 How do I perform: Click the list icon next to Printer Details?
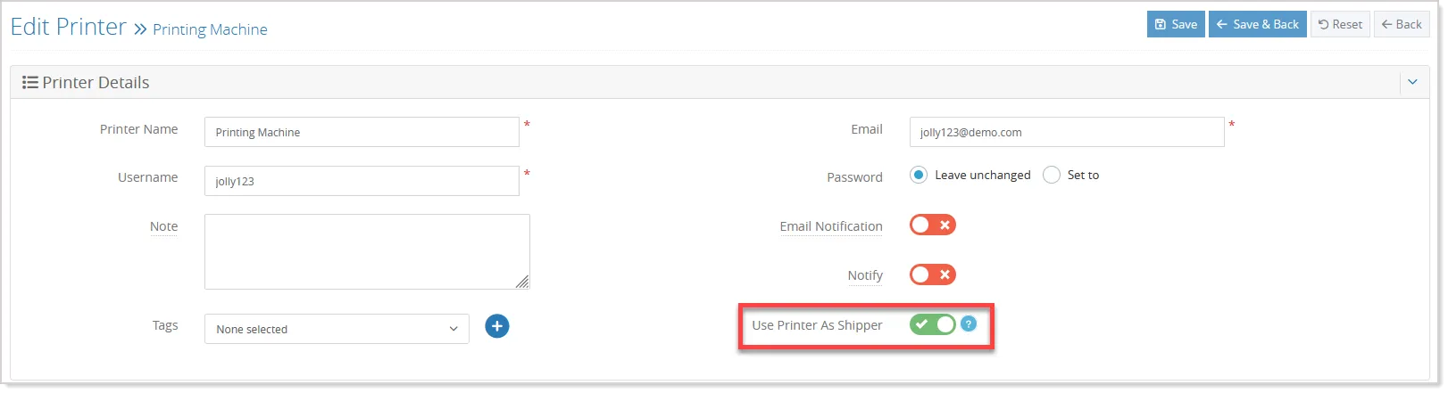pos(30,82)
